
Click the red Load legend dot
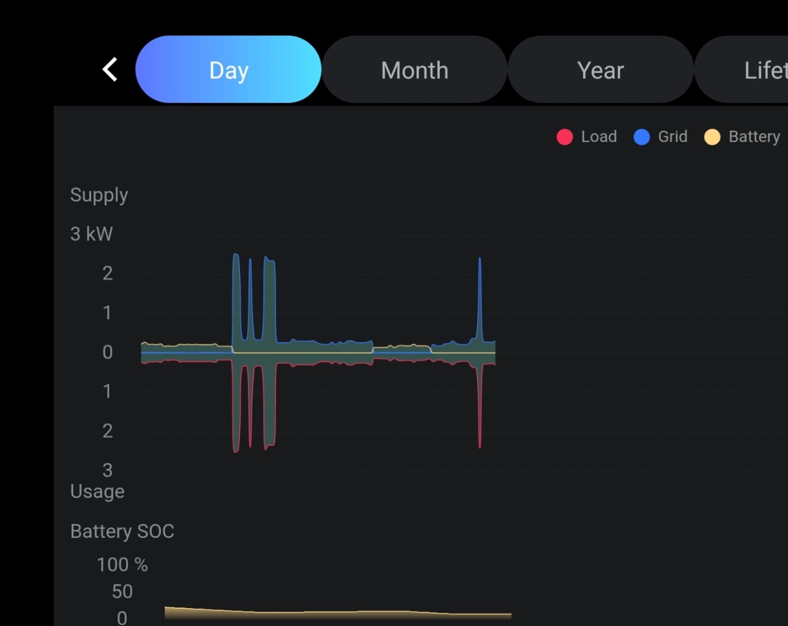(x=564, y=137)
